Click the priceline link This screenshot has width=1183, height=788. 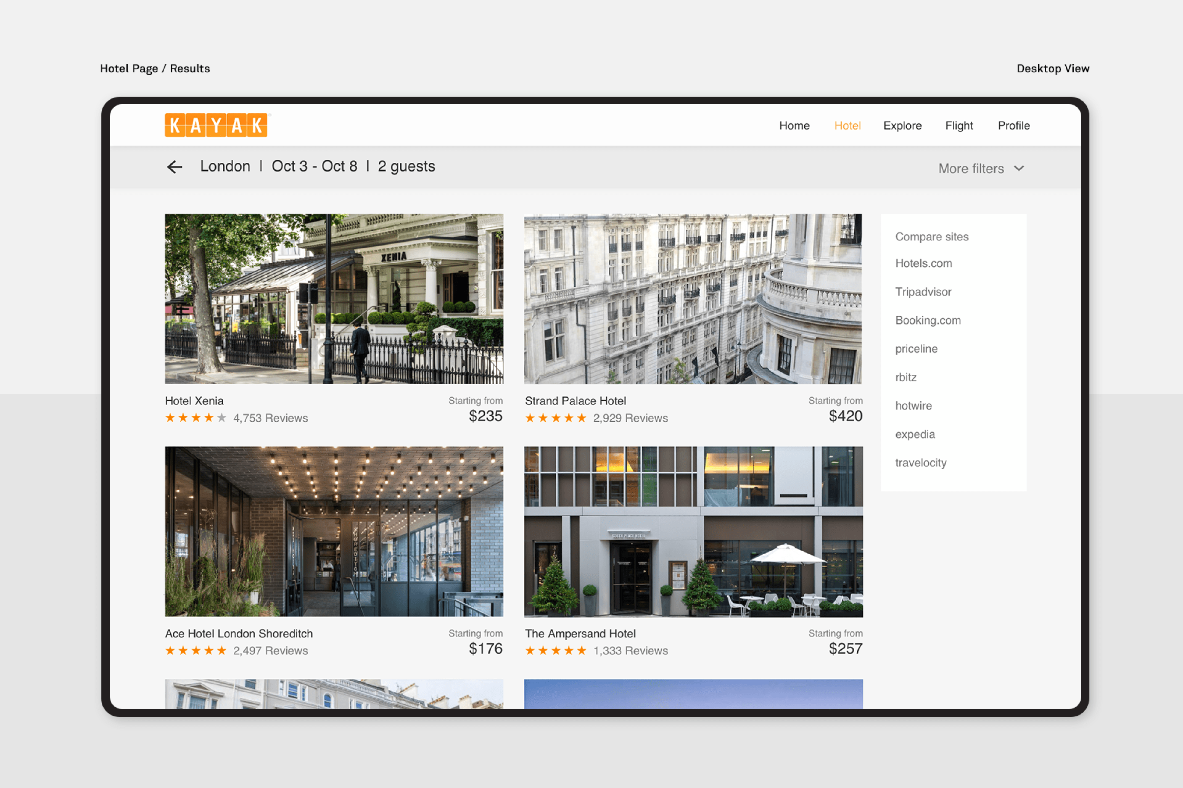pos(916,349)
